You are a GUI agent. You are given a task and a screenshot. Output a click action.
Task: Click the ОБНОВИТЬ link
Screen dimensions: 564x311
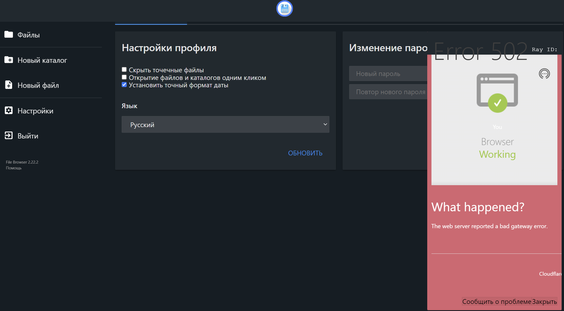(305, 153)
